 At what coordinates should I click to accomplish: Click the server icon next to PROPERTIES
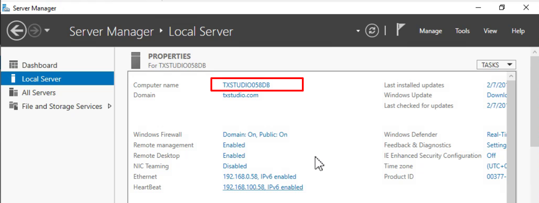[x=136, y=61]
